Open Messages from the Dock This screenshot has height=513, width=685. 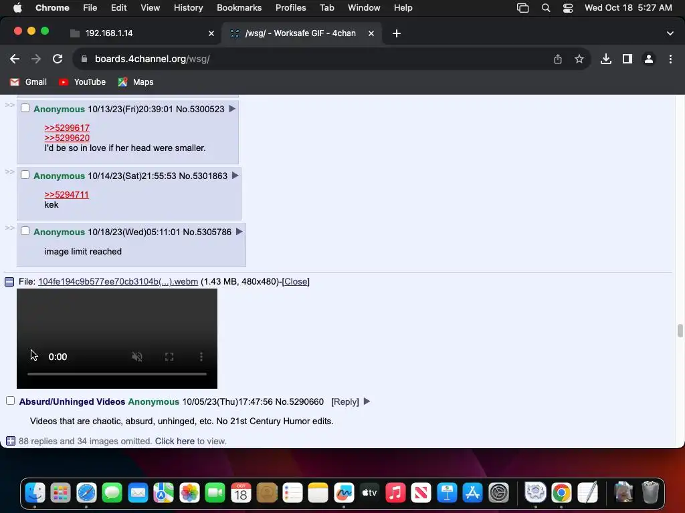coord(112,493)
